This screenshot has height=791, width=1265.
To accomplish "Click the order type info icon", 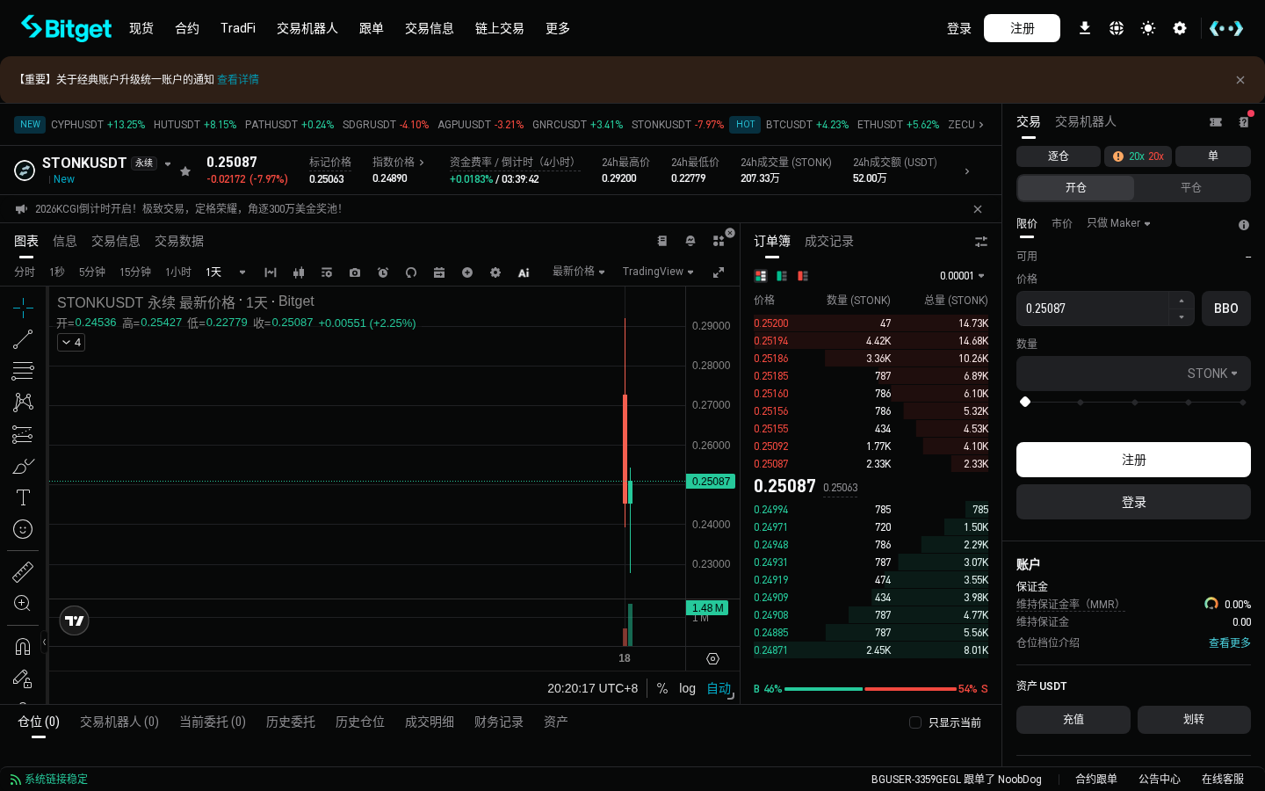I will 1244,225.
